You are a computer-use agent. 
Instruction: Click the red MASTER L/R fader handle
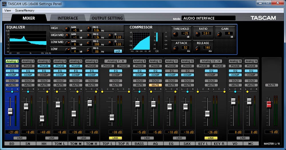tap(269, 104)
